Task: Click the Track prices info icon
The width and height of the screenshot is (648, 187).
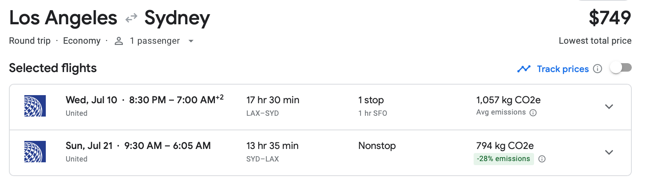Action: (x=597, y=69)
